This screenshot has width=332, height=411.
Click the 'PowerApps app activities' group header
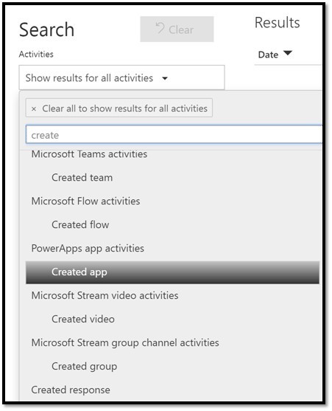[88, 249]
